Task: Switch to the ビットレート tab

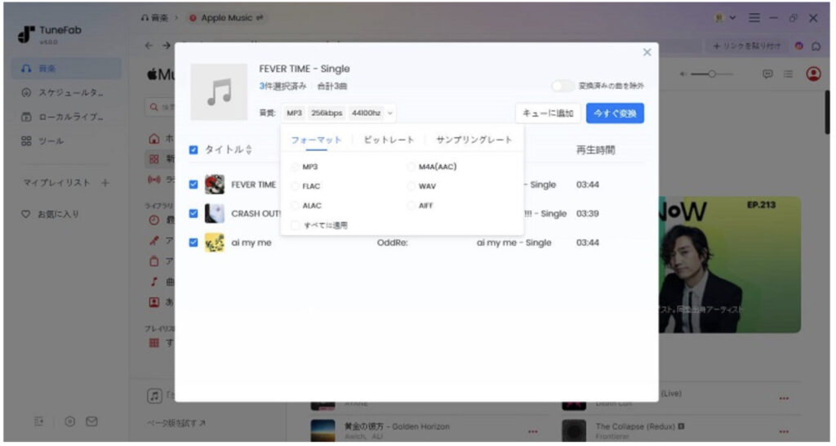Action: click(389, 140)
